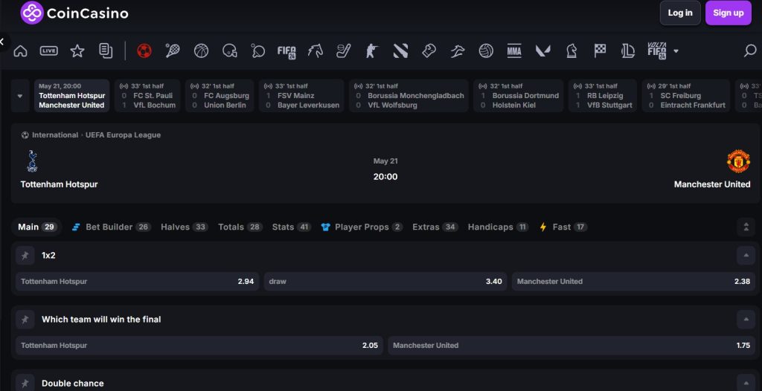Open SC Freiburg vs Eintracht Frankfurt card

pyautogui.click(x=685, y=96)
